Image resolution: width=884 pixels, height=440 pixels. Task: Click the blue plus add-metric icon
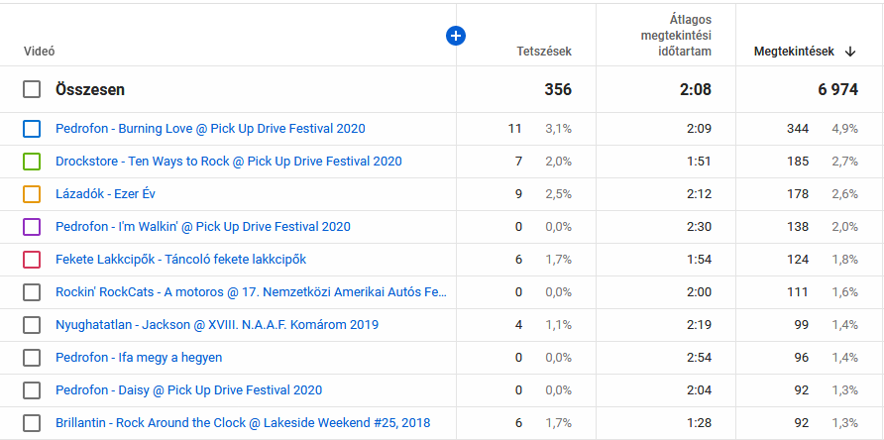[x=456, y=36]
